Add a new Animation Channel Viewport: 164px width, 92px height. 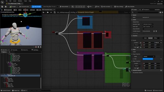pyautogui.click(x=161, y=71)
